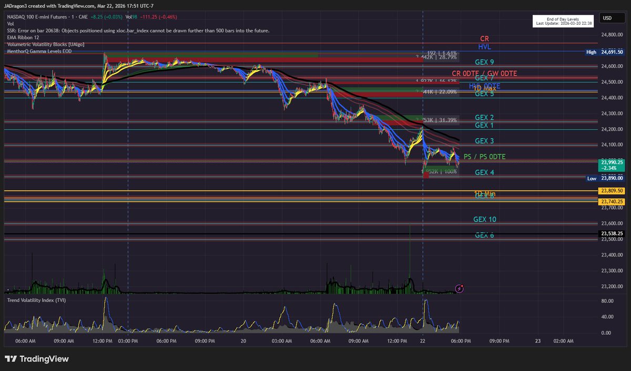Click the GEX 2 level label
The width and height of the screenshot is (631, 371).
[484, 117]
